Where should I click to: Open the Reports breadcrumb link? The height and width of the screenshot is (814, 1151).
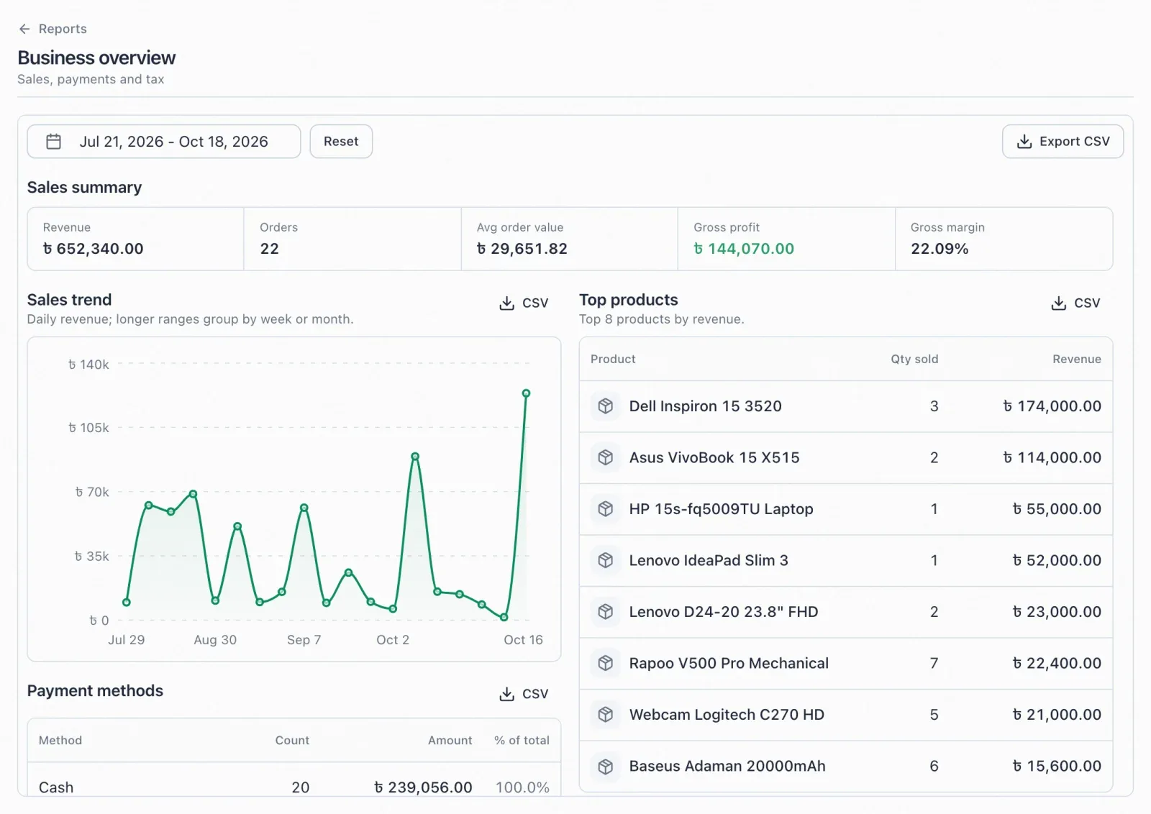coord(63,29)
